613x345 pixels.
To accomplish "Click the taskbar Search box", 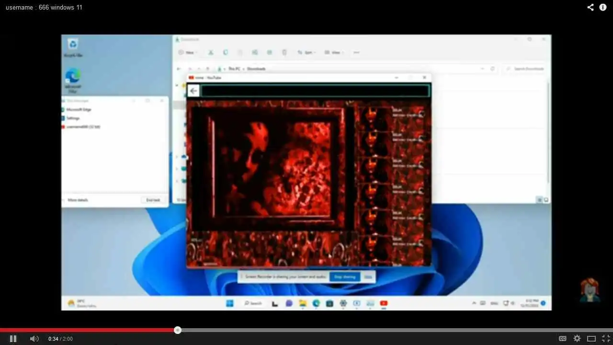I will (x=253, y=303).
